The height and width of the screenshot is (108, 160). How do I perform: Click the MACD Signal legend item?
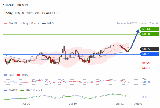click(31, 90)
